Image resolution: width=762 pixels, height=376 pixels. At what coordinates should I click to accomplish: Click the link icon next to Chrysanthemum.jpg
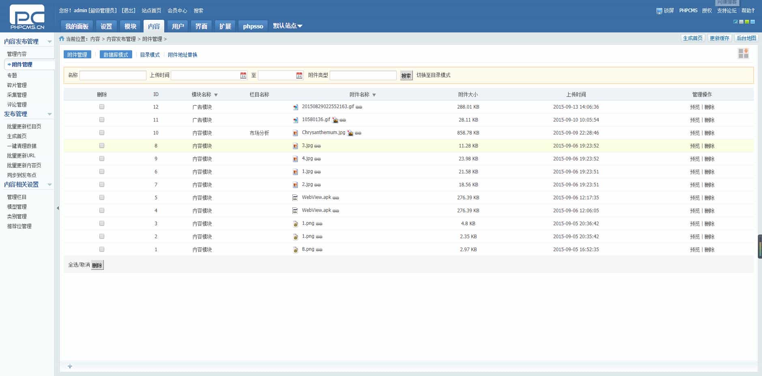tap(358, 133)
